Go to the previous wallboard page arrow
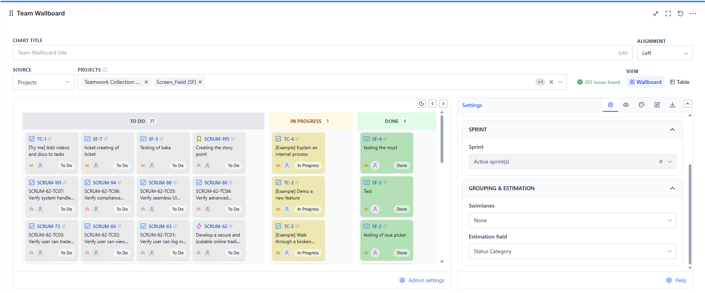The width and height of the screenshot is (705, 293). click(432, 104)
